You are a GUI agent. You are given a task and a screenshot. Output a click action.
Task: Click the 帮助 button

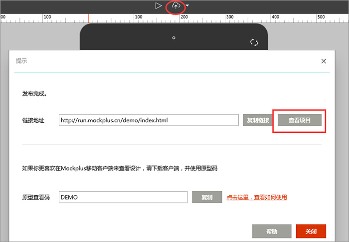coord(272,232)
